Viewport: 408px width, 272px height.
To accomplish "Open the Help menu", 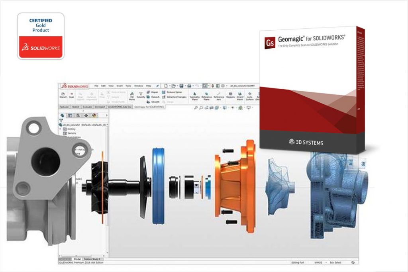I will pos(149,86).
